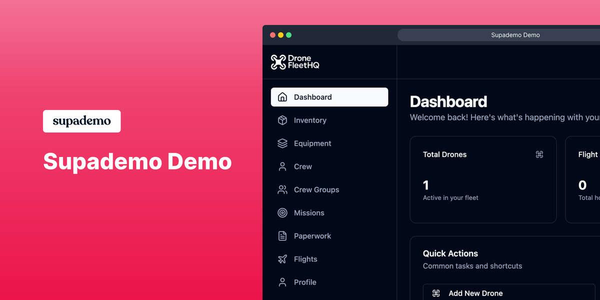Click the drone icon in Total Drones card
The width and height of the screenshot is (600, 300).
[x=539, y=154]
